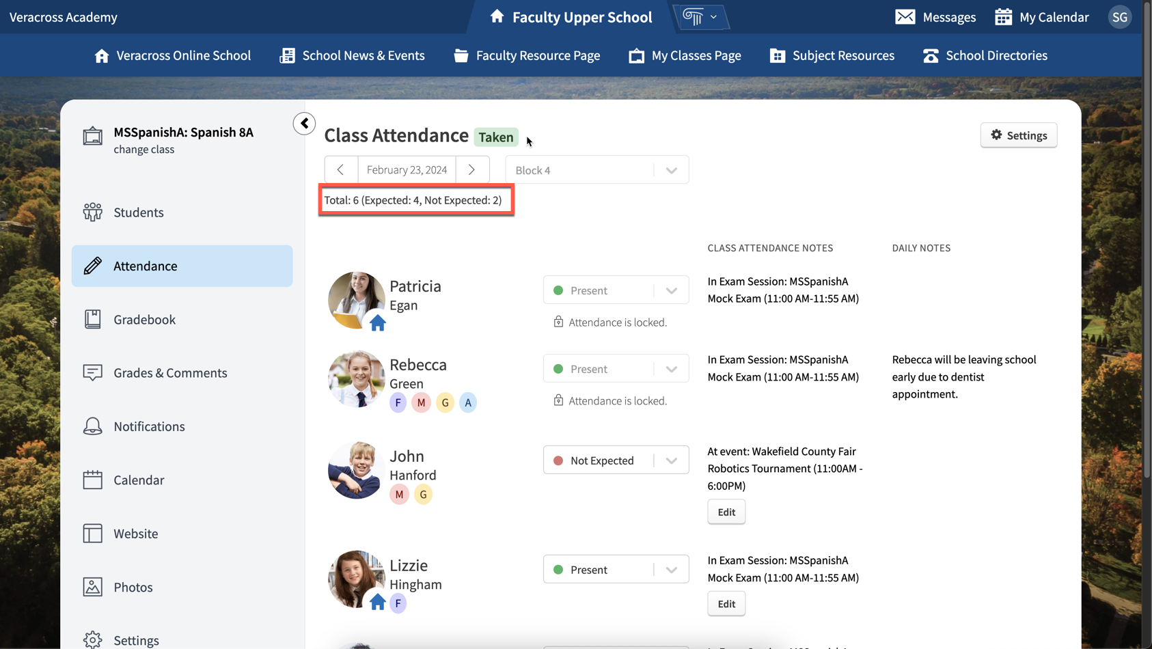The width and height of the screenshot is (1152, 649).
Task: Open the Gradebook from the sidebar
Action: click(x=144, y=319)
